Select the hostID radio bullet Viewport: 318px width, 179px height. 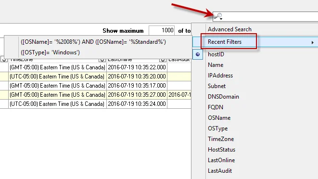[198, 54]
